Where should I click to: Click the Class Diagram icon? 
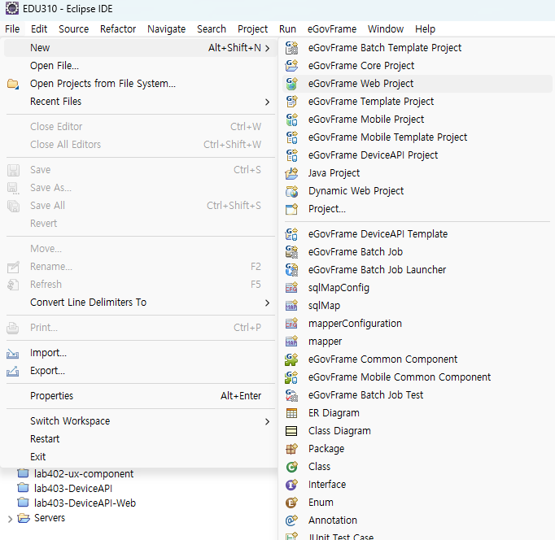(291, 431)
